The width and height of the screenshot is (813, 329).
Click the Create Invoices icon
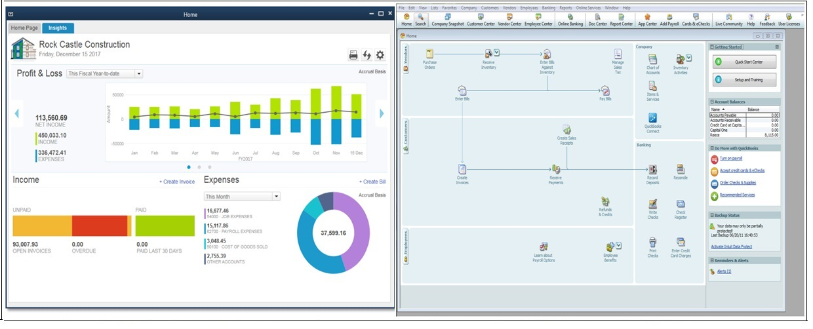(x=462, y=170)
